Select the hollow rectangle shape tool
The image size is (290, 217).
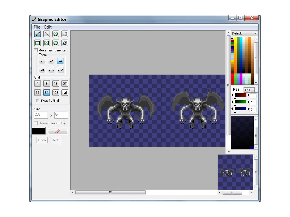pyautogui.click(x=37, y=43)
